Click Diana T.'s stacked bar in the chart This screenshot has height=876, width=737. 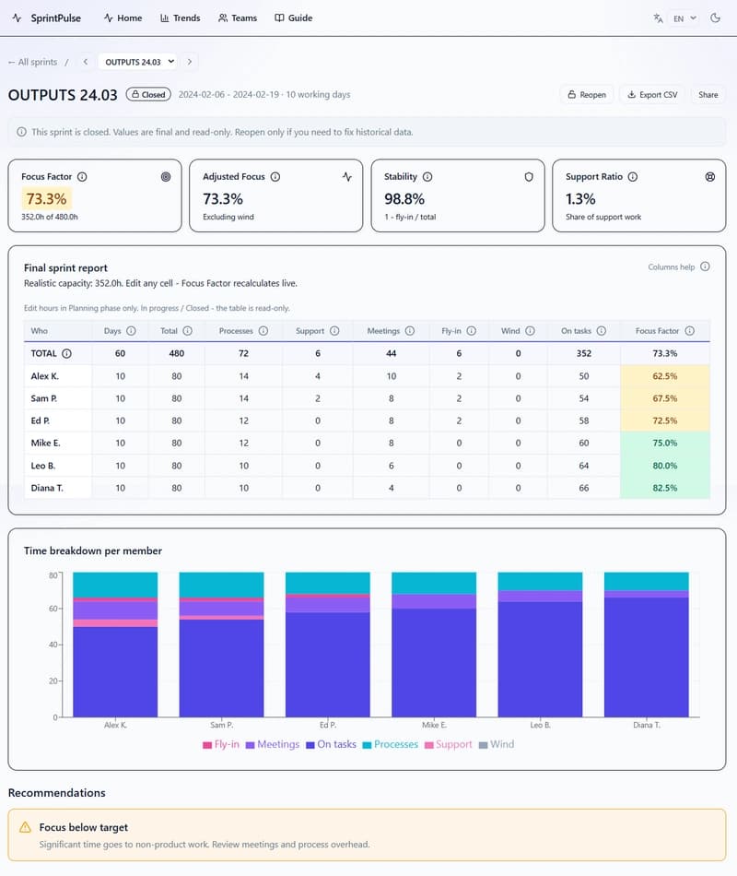(x=647, y=655)
